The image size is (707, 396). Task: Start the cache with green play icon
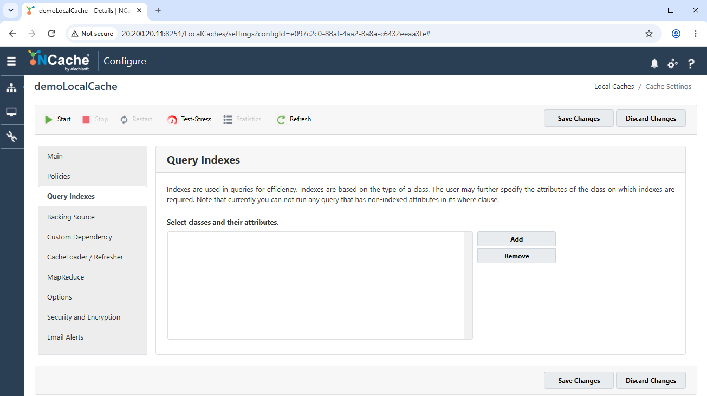click(49, 119)
